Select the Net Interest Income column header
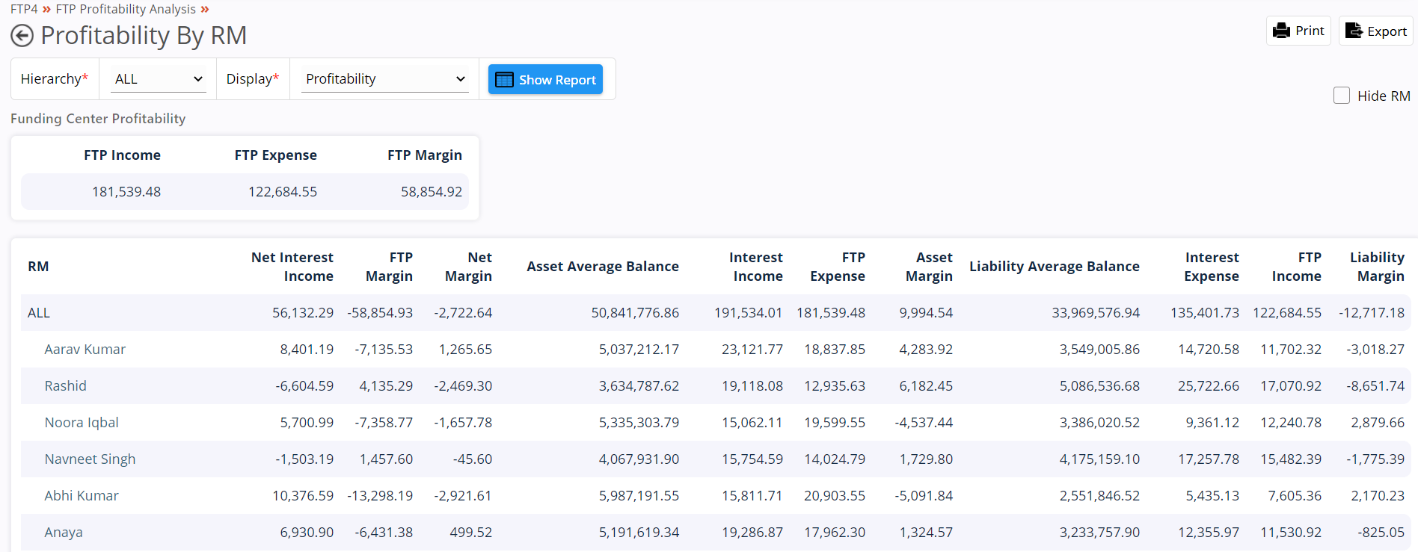Screen dimensions: 1418x552 tap(292, 267)
